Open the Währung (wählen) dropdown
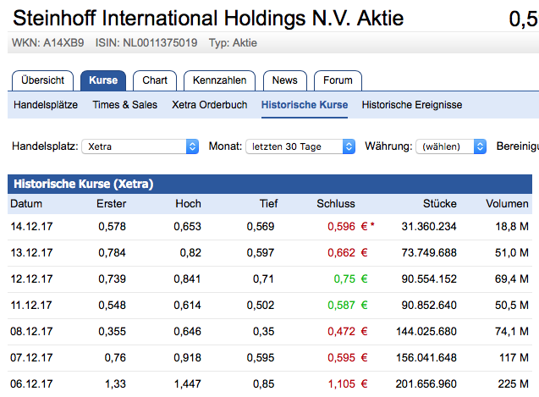This screenshot has height=397, width=539. (451, 146)
